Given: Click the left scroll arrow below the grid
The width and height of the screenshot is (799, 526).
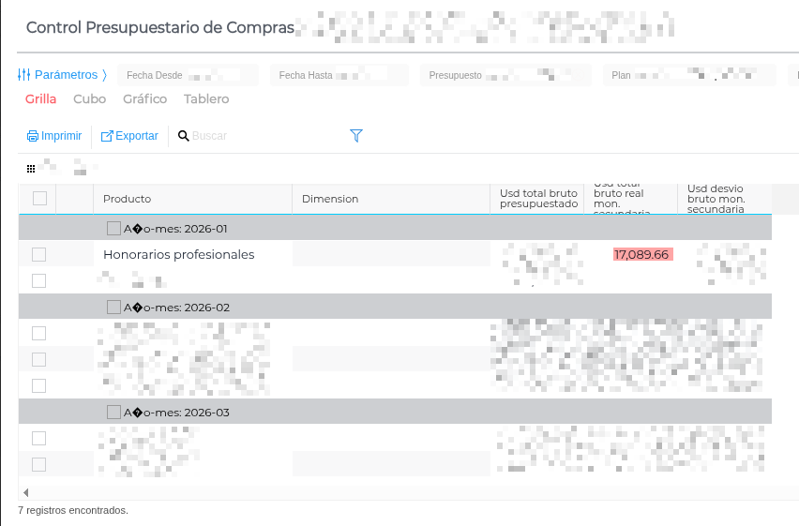Looking at the screenshot, I should [25, 492].
